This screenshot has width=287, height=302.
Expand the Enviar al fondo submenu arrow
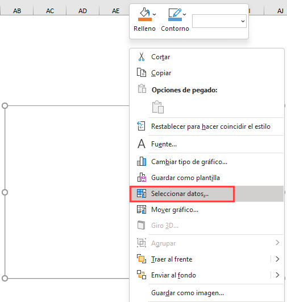[x=277, y=275]
